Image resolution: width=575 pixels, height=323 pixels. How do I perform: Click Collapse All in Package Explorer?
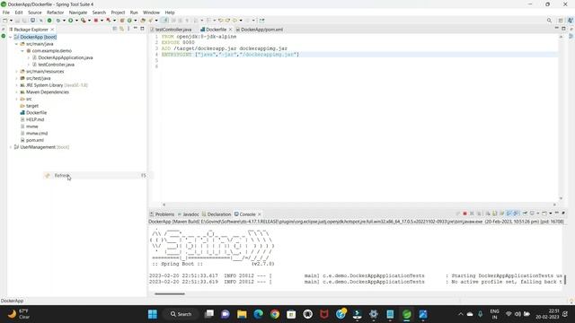(x=115, y=29)
